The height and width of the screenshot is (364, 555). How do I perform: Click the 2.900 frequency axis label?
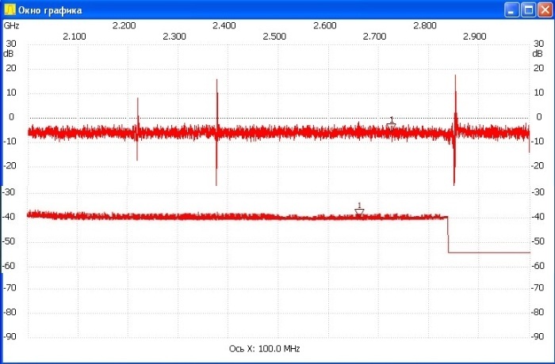point(475,36)
